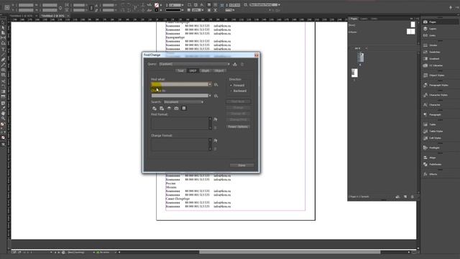
Task: Select the Selection tool in the toolbox
Action: 3,22
